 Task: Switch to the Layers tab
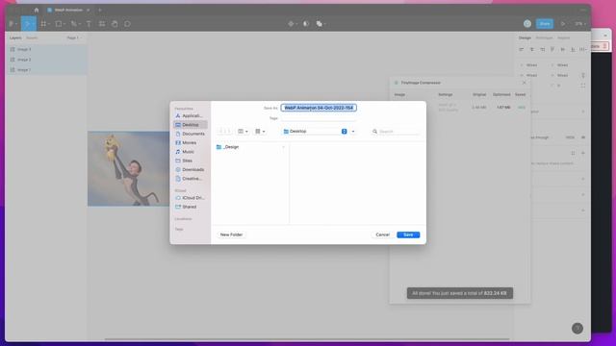click(x=15, y=38)
